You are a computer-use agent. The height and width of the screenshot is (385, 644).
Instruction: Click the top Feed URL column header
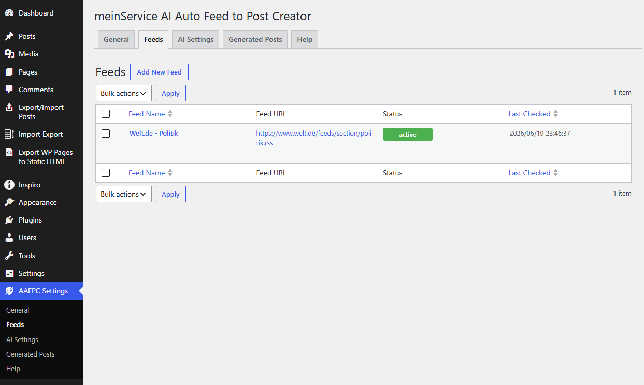click(x=271, y=114)
